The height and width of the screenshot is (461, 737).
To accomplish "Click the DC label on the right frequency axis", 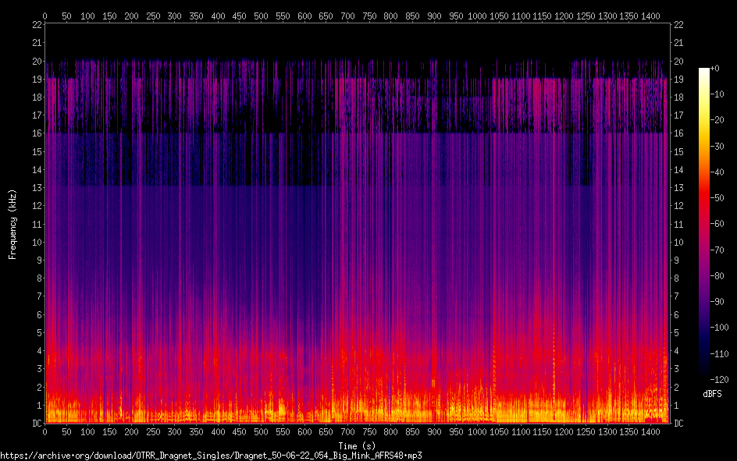I will [x=678, y=424].
